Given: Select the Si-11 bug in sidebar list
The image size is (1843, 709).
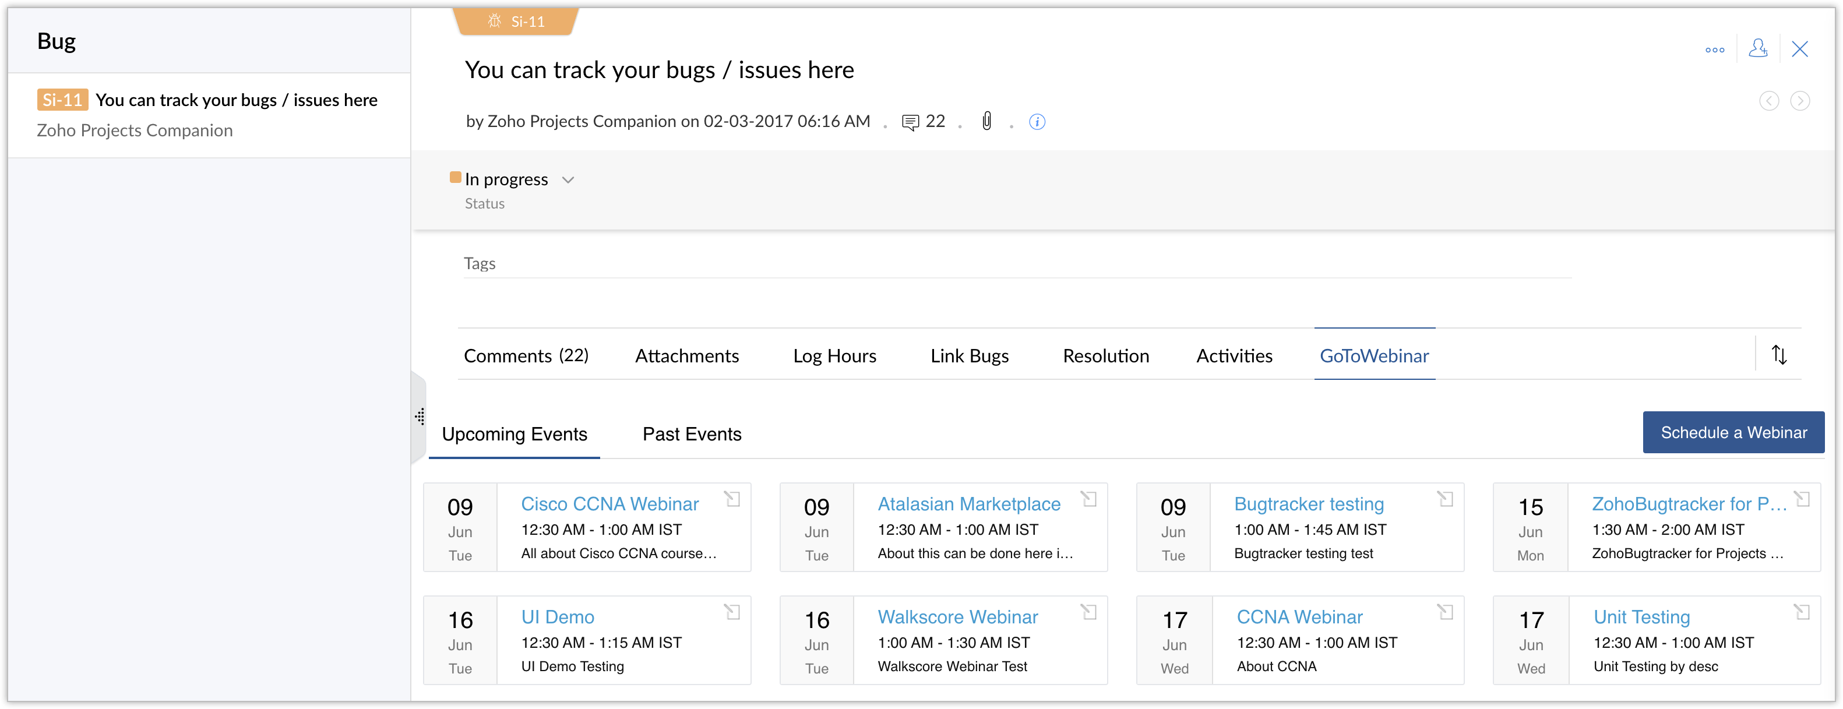Looking at the screenshot, I should 209,114.
